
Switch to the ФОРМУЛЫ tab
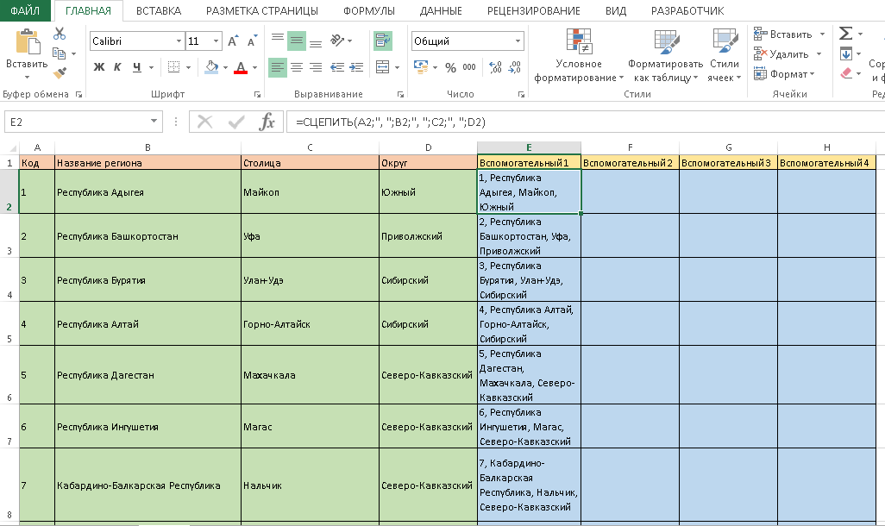369,10
